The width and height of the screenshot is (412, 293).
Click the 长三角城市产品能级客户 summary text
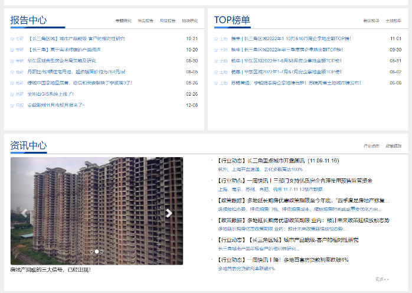pyautogui.click(x=259, y=249)
